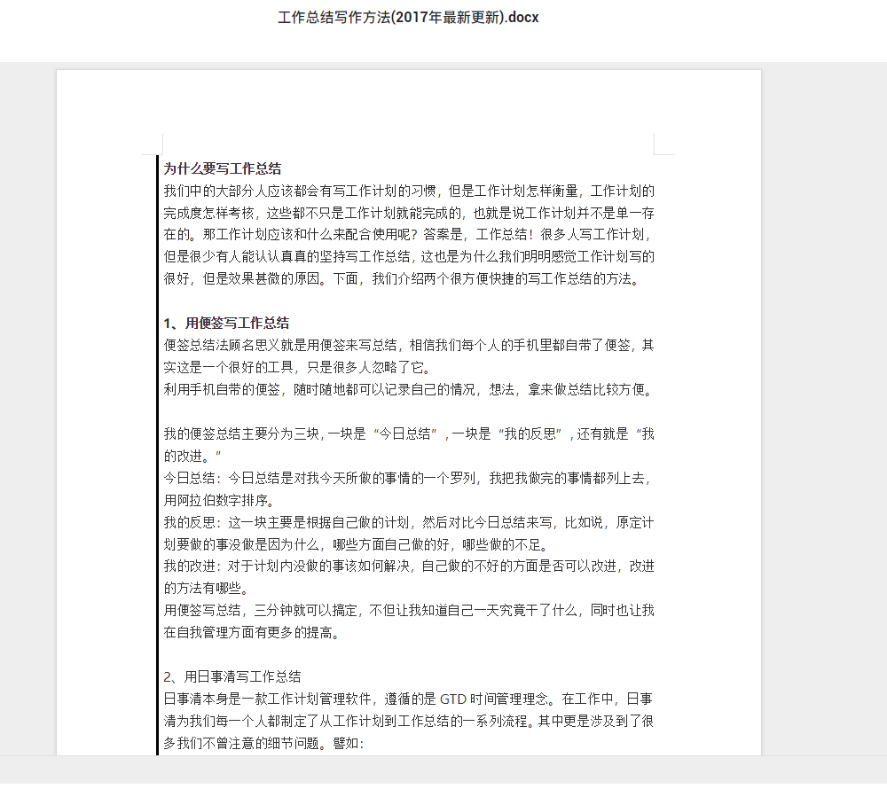Click the line starting 日事清本身是一款工作计划管理软件

(x=408, y=699)
